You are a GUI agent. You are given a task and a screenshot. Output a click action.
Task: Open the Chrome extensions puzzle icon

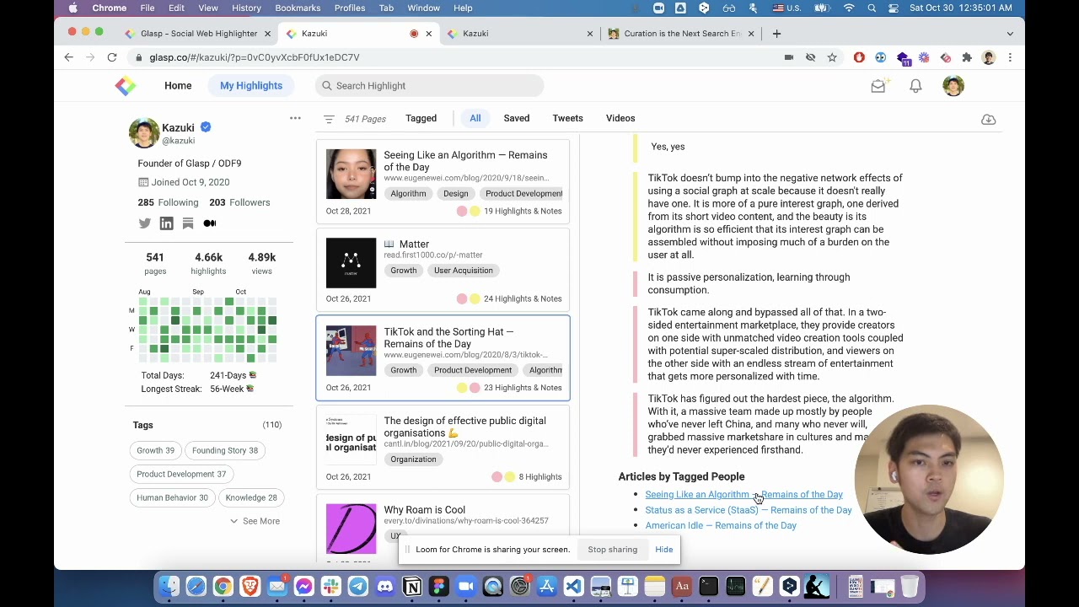[x=967, y=57]
